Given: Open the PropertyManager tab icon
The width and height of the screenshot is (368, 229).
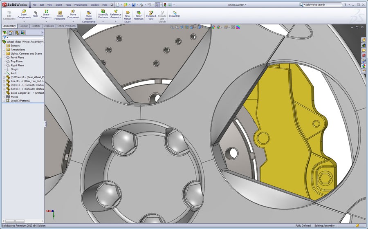Looking at the screenshot, I should click(x=11, y=32).
